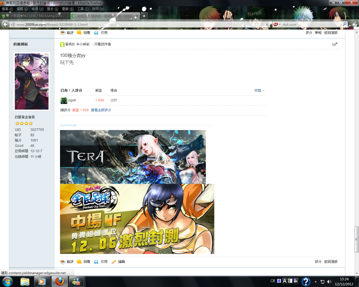
Task: Click the 點評 comment icon in the bottom post bar
Action: [63, 262]
